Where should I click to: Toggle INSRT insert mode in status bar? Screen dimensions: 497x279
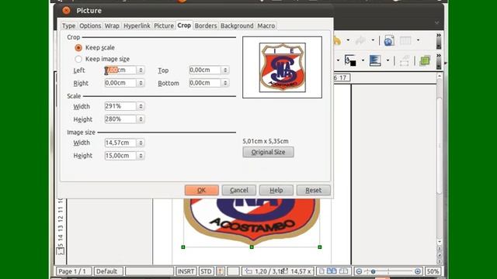click(x=186, y=271)
